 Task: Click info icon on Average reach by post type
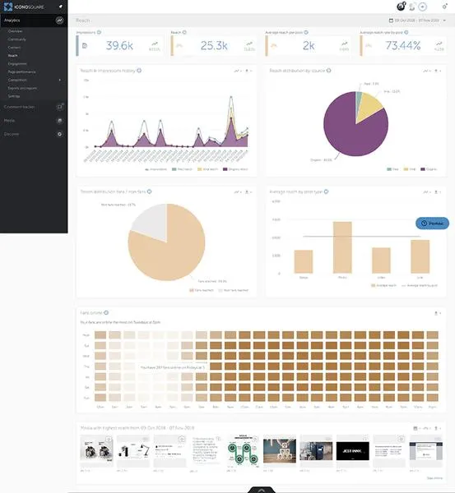[326, 191]
